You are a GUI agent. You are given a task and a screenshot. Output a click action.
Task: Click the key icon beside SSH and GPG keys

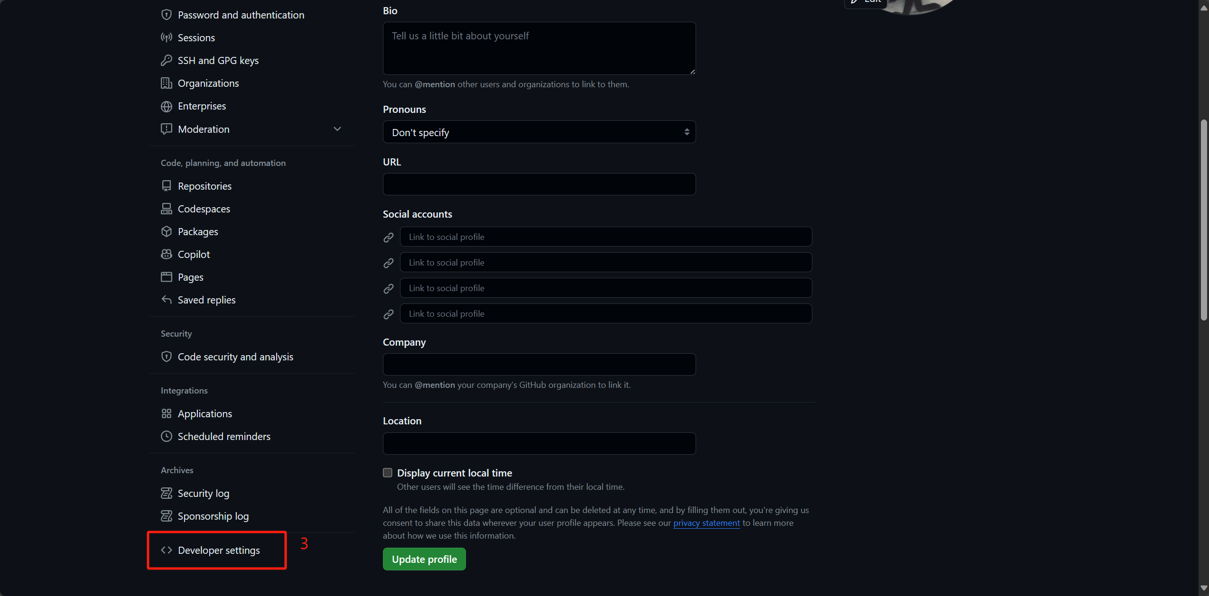(x=166, y=60)
